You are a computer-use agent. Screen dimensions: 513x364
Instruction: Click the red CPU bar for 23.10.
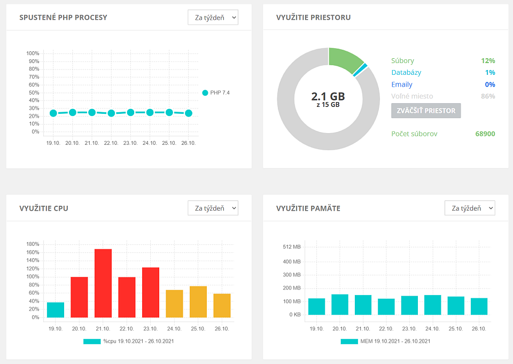(x=151, y=292)
